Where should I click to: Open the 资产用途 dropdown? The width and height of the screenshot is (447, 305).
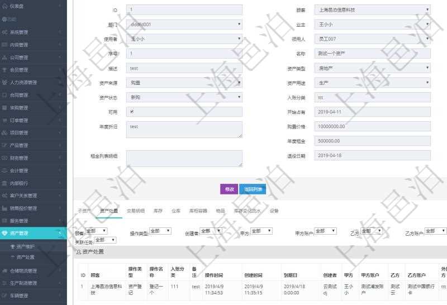pos(373,83)
